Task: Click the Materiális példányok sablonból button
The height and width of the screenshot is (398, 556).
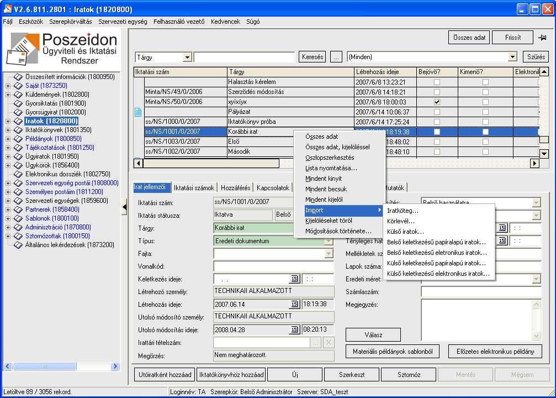Action: 393,352
